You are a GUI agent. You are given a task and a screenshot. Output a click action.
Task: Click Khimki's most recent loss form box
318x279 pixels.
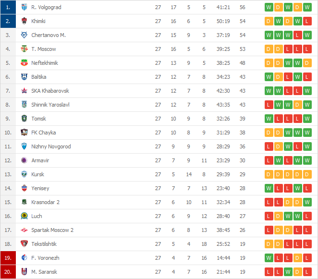click(307, 21)
